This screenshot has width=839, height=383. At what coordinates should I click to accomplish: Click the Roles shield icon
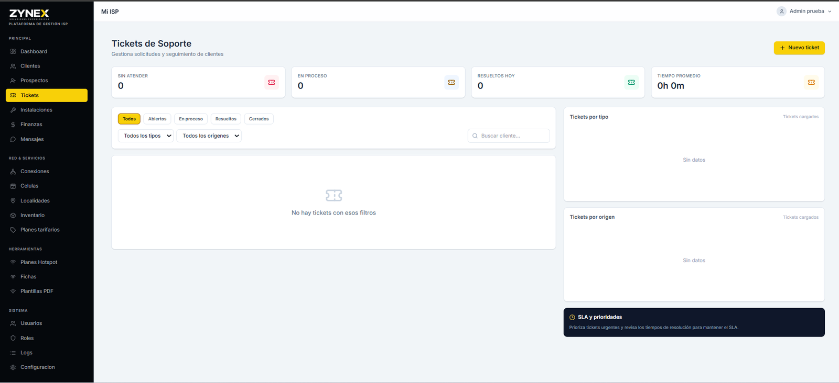(13, 338)
